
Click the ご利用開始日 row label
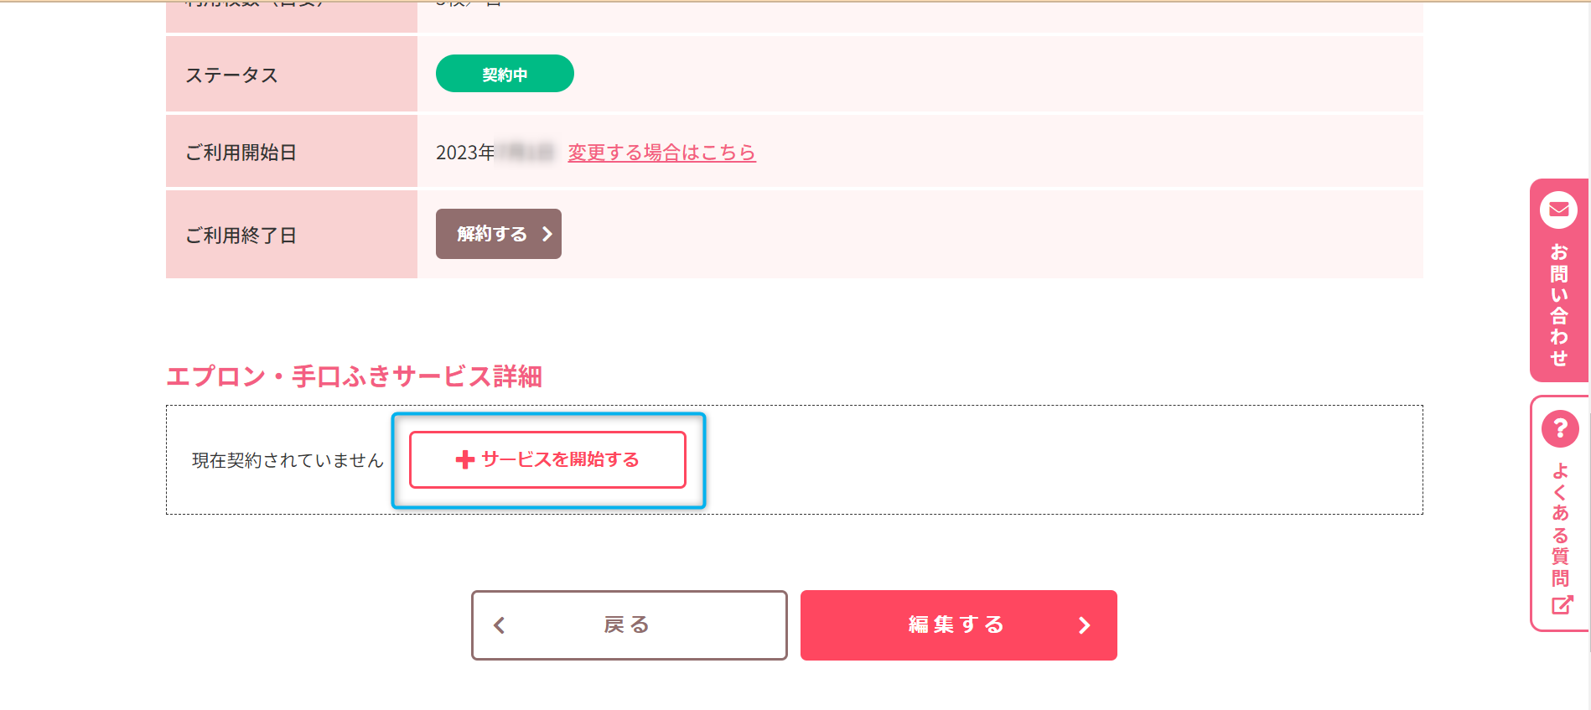(x=241, y=153)
